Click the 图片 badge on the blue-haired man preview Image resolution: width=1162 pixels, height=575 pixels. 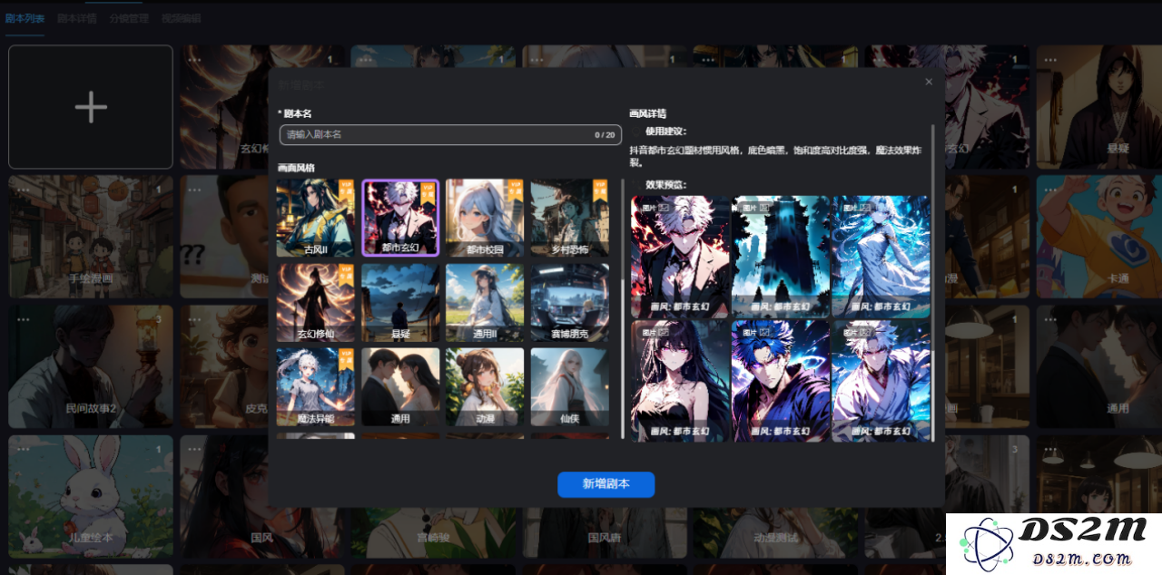tap(755, 332)
